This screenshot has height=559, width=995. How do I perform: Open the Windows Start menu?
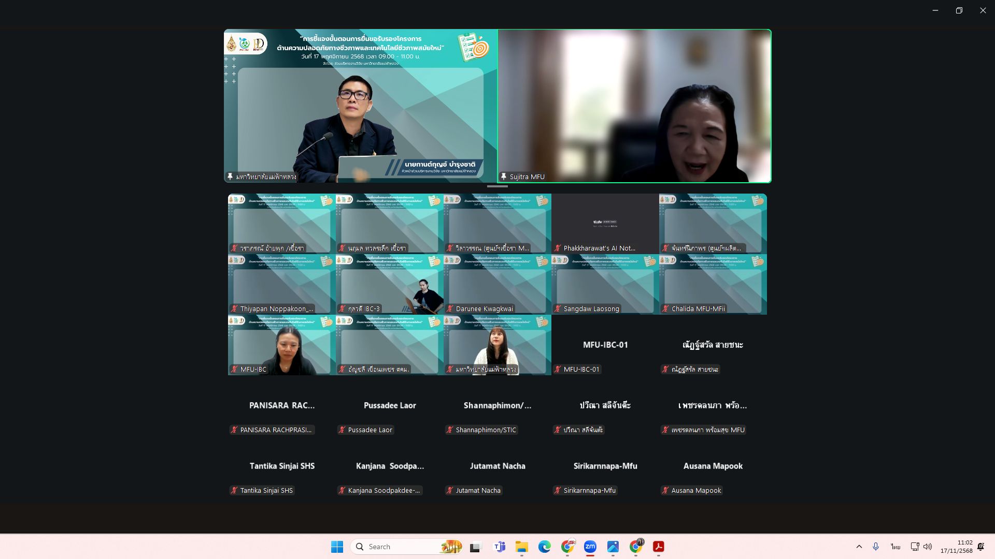point(337,547)
